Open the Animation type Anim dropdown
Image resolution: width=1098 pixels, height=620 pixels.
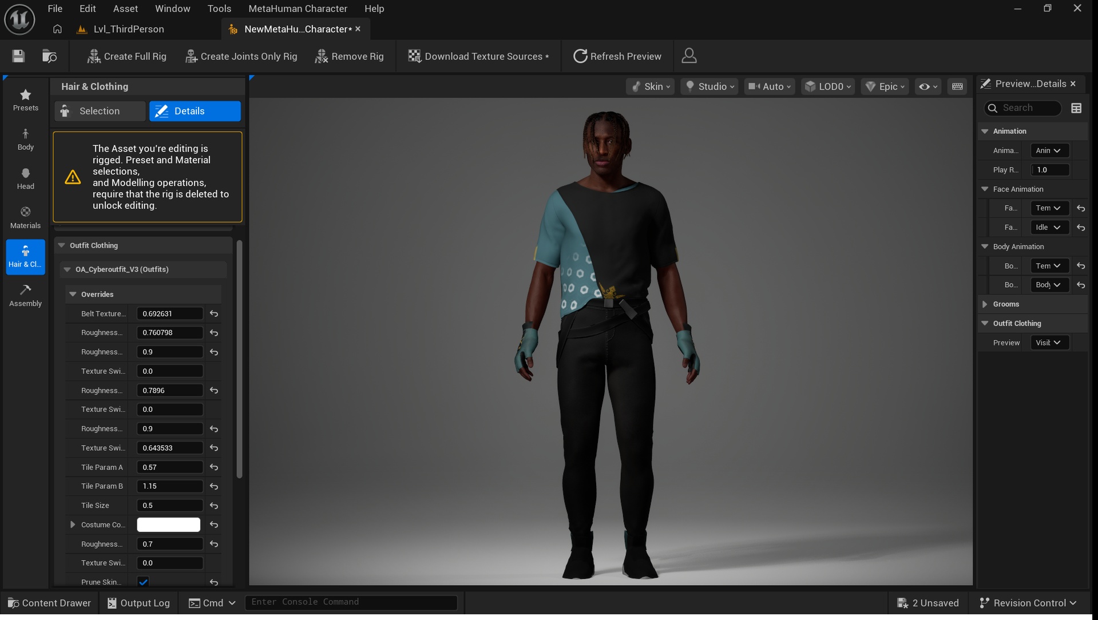click(x=1049, y=150)
